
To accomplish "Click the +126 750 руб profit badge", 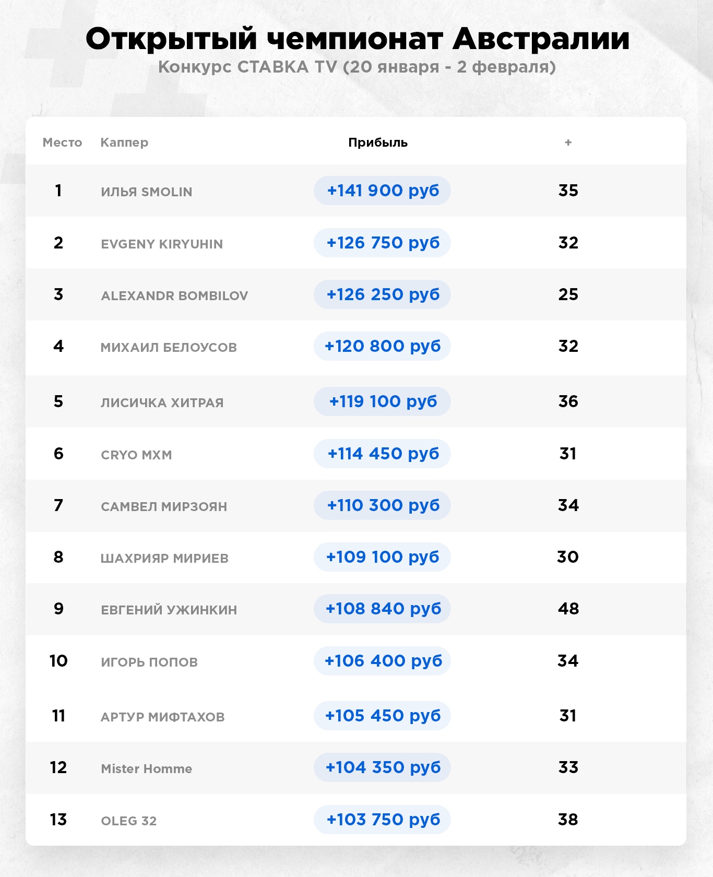I will (x=382, y=243).
